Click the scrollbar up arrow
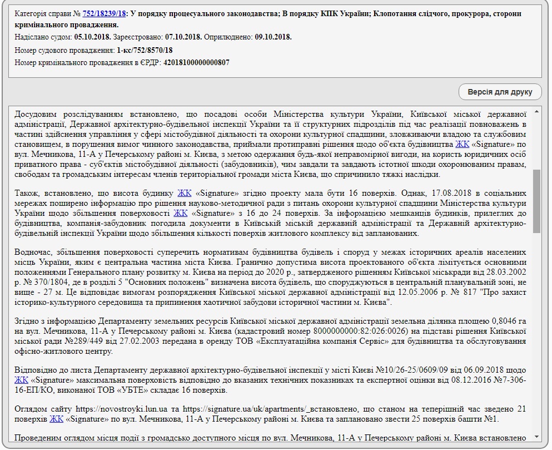Viewport: 552px width, 450px height. tap(536, 112)
